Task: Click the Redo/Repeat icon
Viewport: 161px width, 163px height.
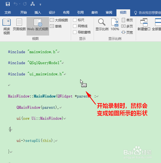Action: coord(25,4)
